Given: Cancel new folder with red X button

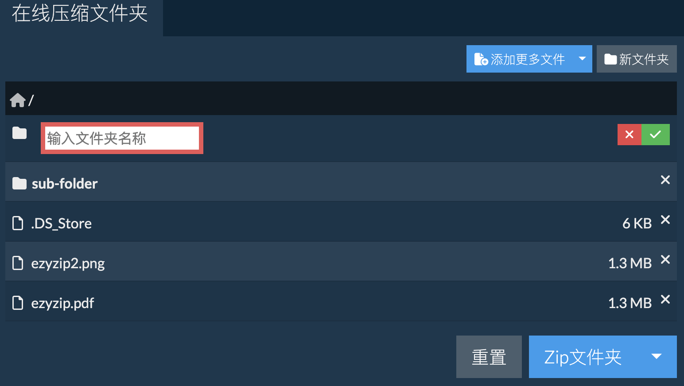Looking at the screenshot, I should coord(630,135).
